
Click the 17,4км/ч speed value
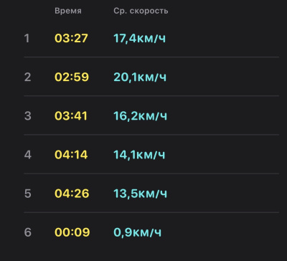(139, 39)
